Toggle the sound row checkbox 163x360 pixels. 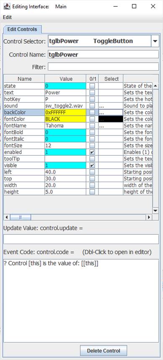click(92, 106)
